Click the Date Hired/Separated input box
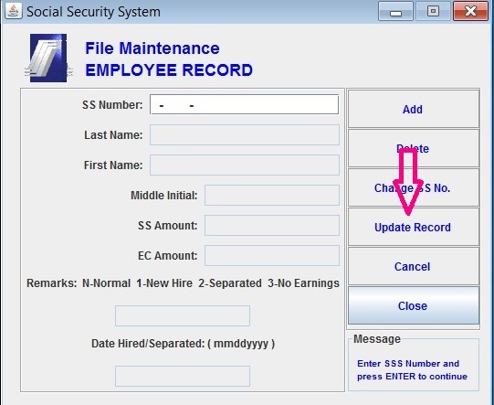Screen dimensions: 494x405 183,376
